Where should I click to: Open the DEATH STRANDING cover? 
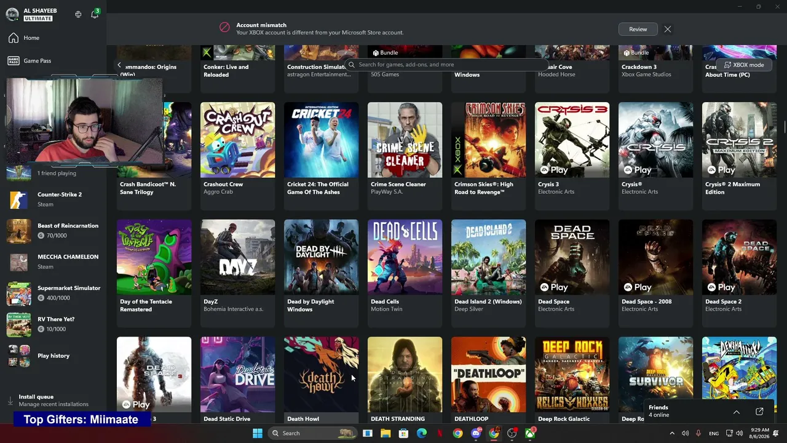pos(405,374)
